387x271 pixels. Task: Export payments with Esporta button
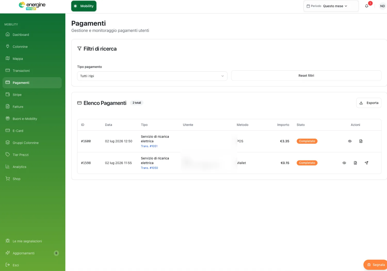(369, 103)
